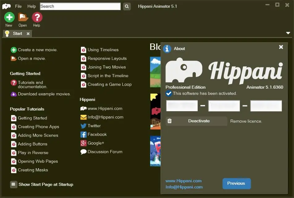Click the first licence key field
The image size is (294, 198).
pos(182,106)
